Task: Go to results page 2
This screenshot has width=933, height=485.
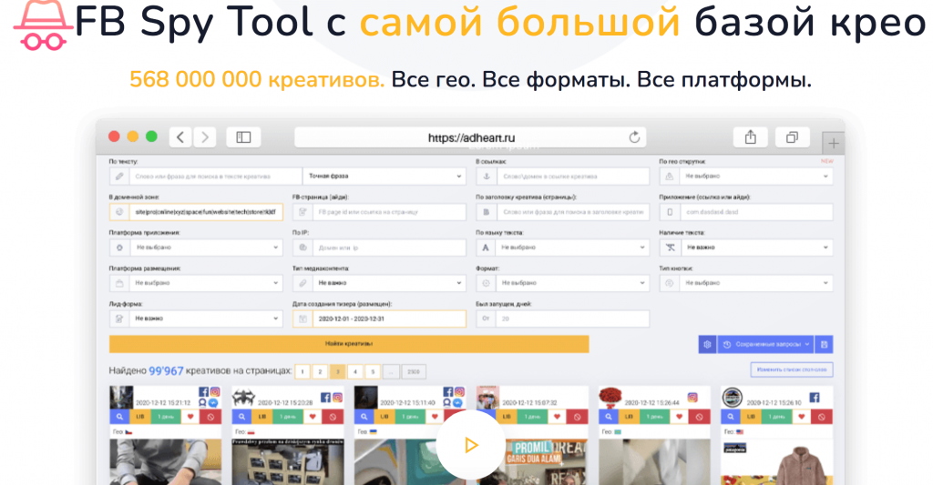Action: tap(320, 371)
